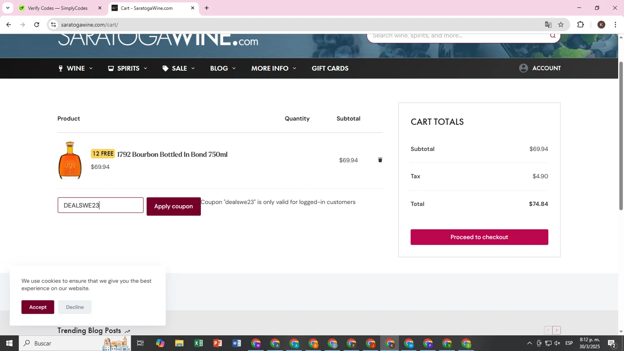Close the Cart SaratogaWine tab
Viewport: 624px width, 351px height.
193,8
